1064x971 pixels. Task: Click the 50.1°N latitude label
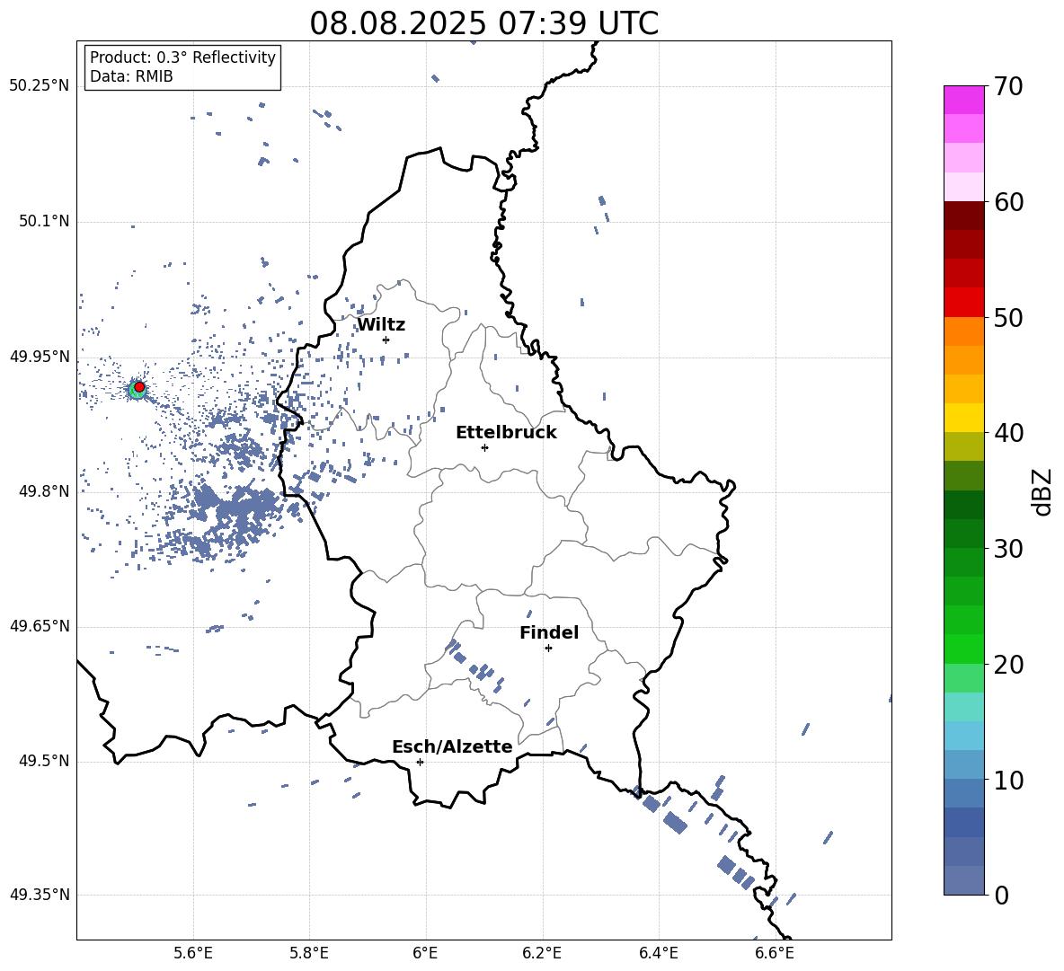[43, 221]
